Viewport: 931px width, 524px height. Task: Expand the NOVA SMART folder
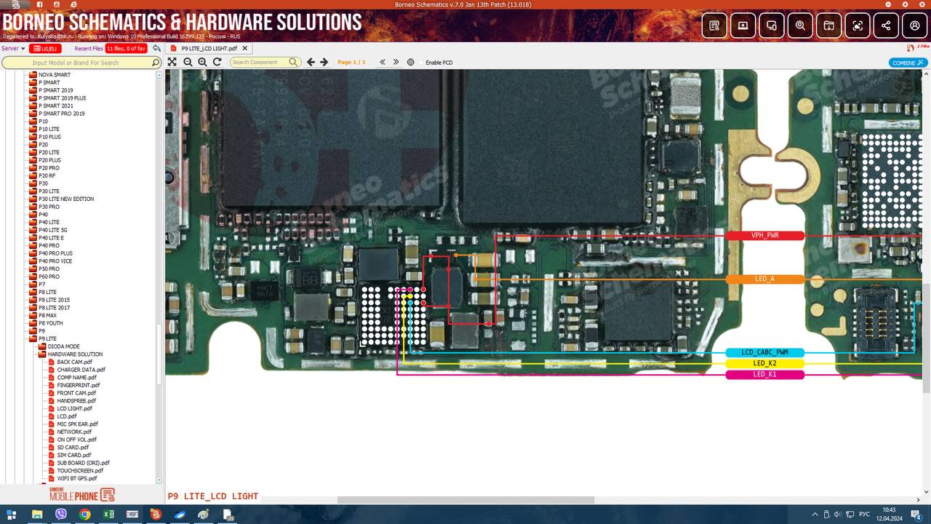pyautogui.click(x=33, y=75)
